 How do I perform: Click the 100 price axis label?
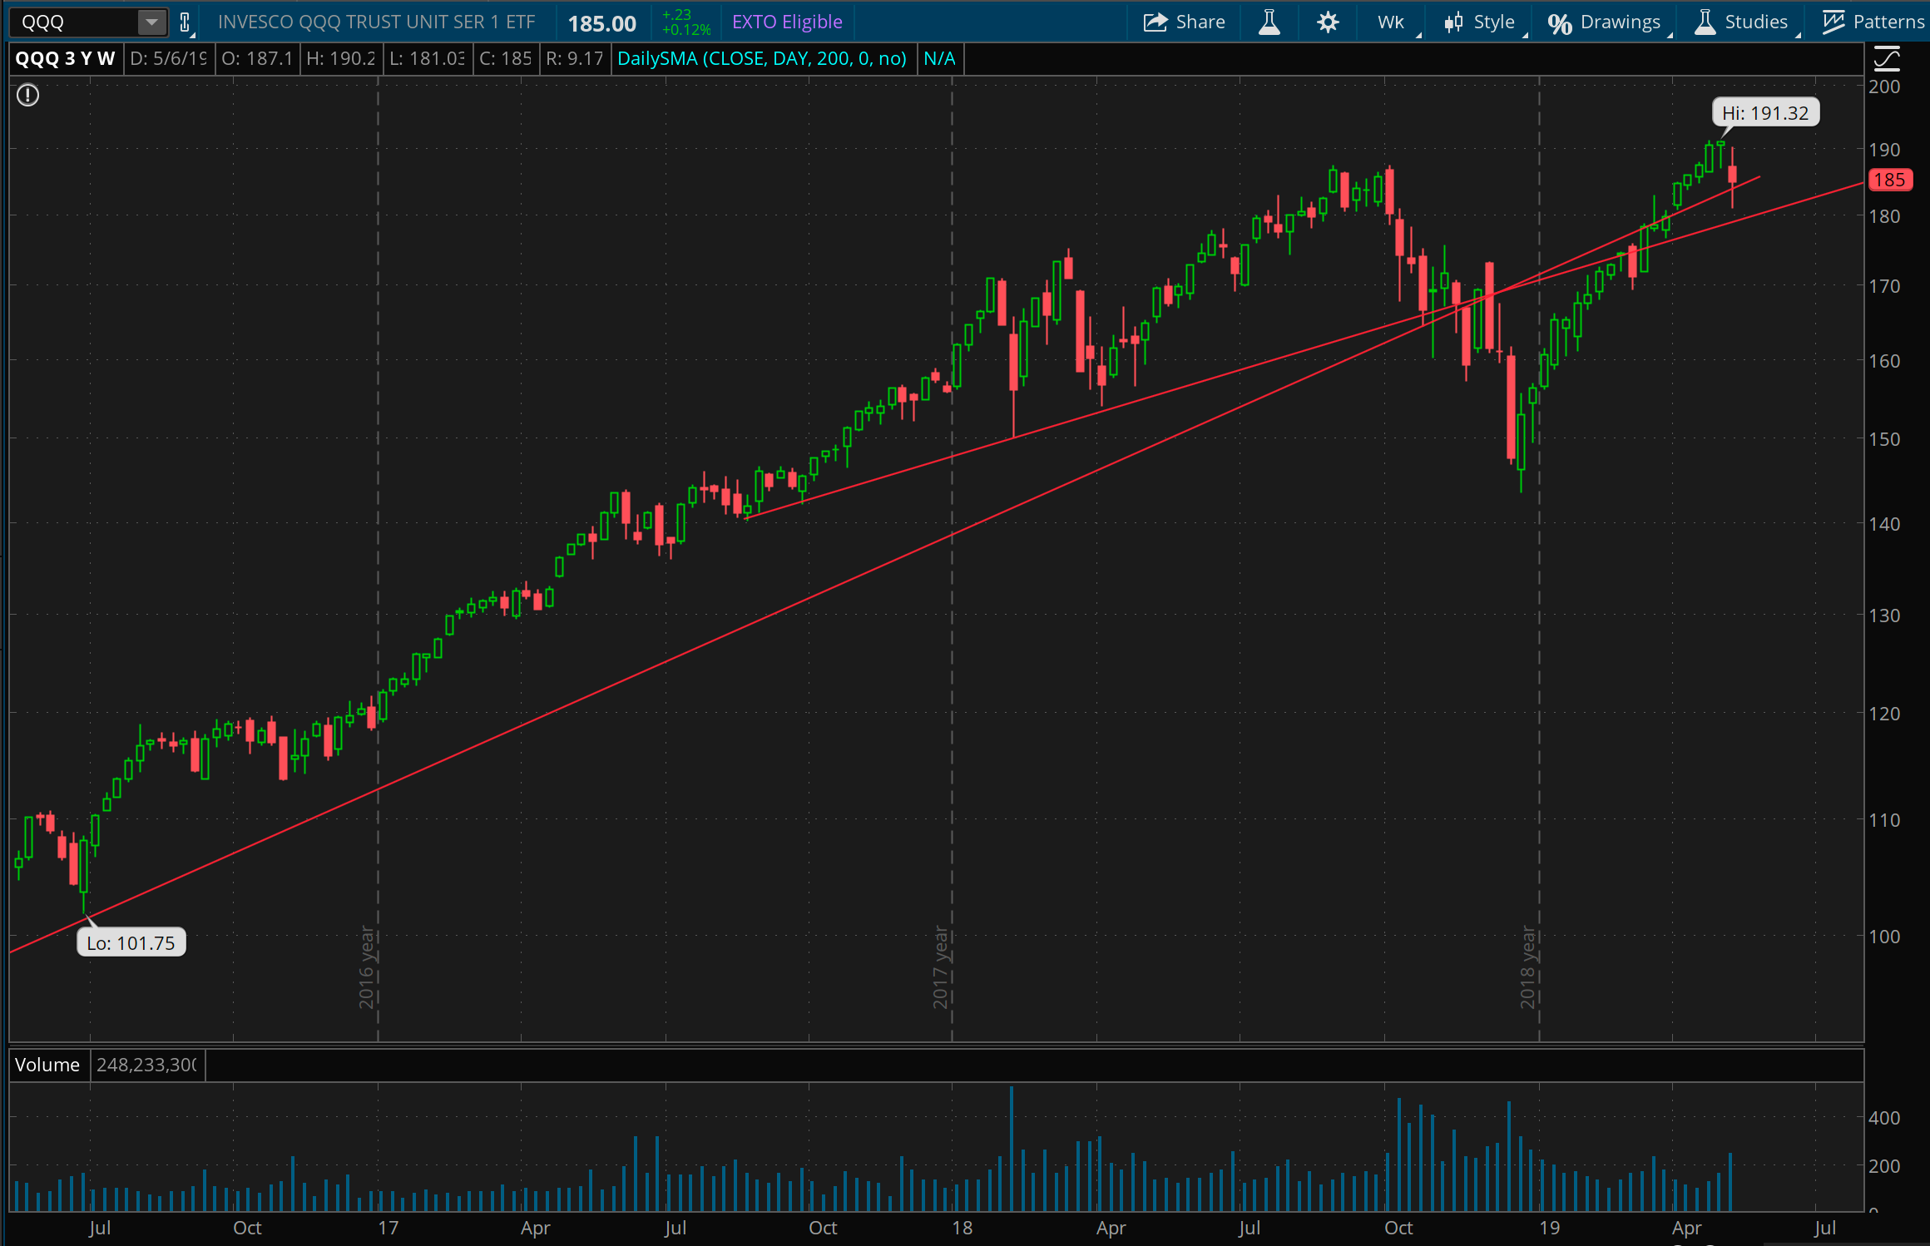pyautogui.click(x=1884, y=937)
